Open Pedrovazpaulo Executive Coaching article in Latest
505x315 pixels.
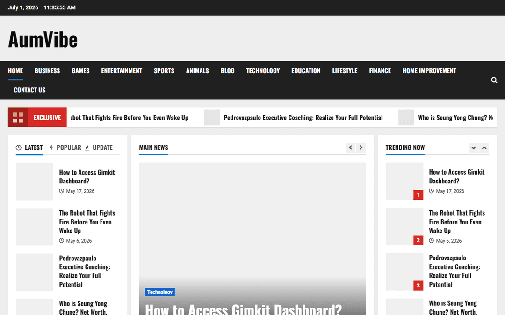(85, 271)
